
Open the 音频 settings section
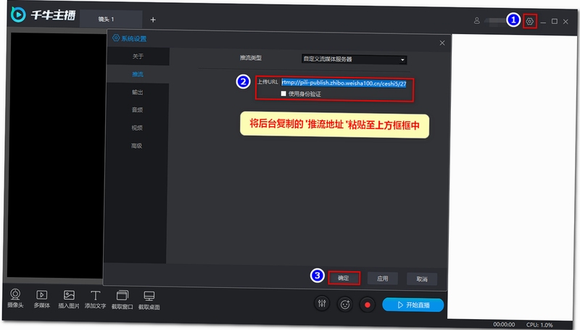(137, 110)
